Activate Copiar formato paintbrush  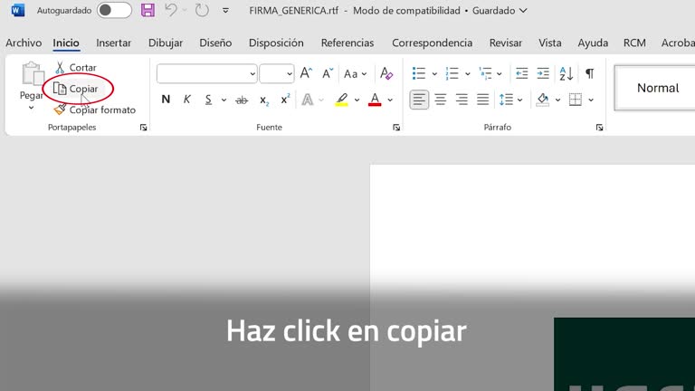tap(95, 110)
